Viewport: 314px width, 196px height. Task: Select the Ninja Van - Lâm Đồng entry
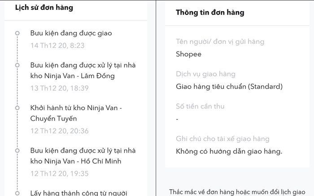[83, 71]
